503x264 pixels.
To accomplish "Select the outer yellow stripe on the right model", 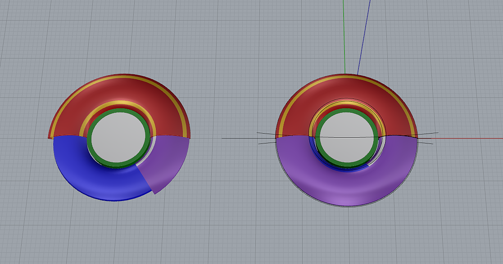I will [347, 77].
